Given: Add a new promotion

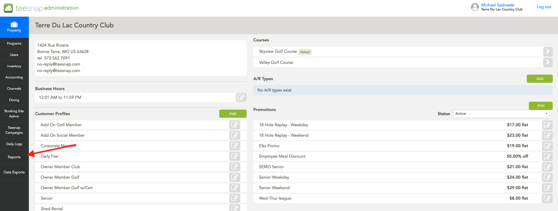Looking at the screenshot, I should pyautogui.click(x=541, y=105).
